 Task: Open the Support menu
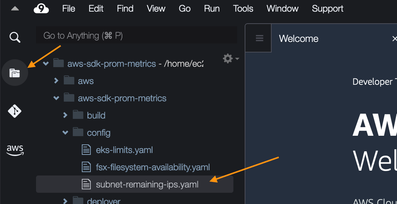(328, 9)
